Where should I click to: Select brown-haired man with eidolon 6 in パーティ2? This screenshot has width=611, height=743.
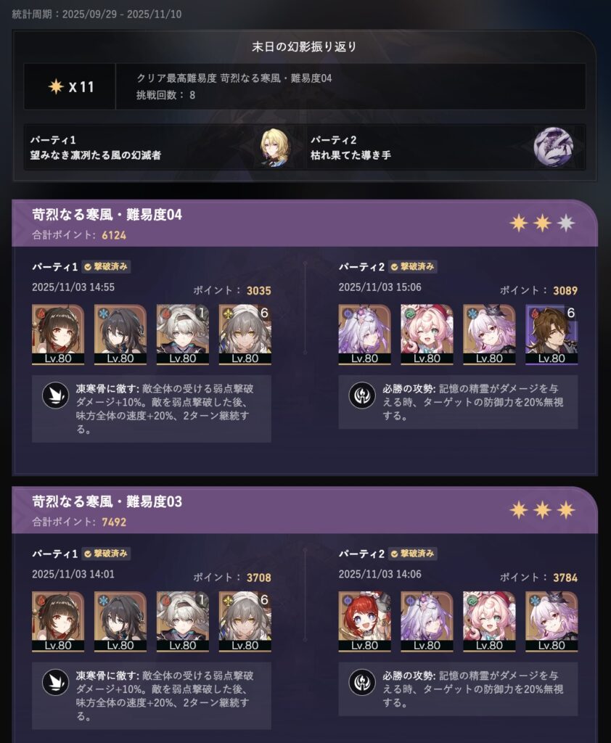click(551, 334)
